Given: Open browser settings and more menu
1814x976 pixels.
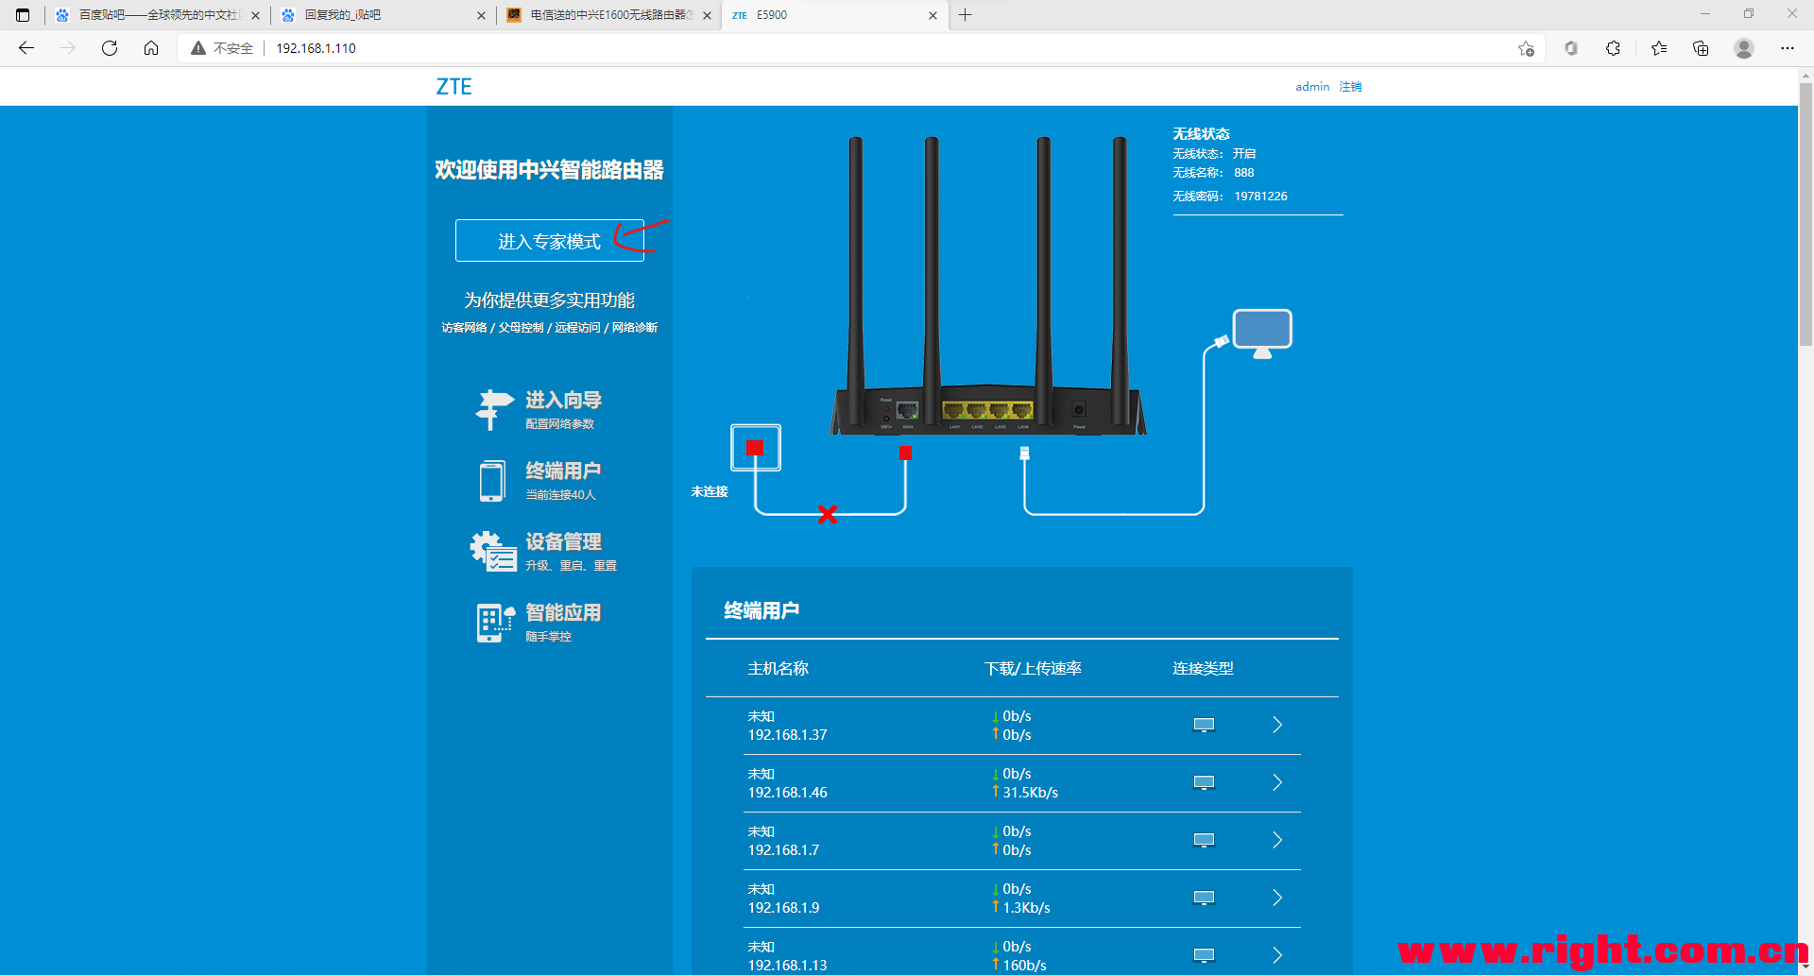Looking at the screenshot, I should [x=1788, y=48].
